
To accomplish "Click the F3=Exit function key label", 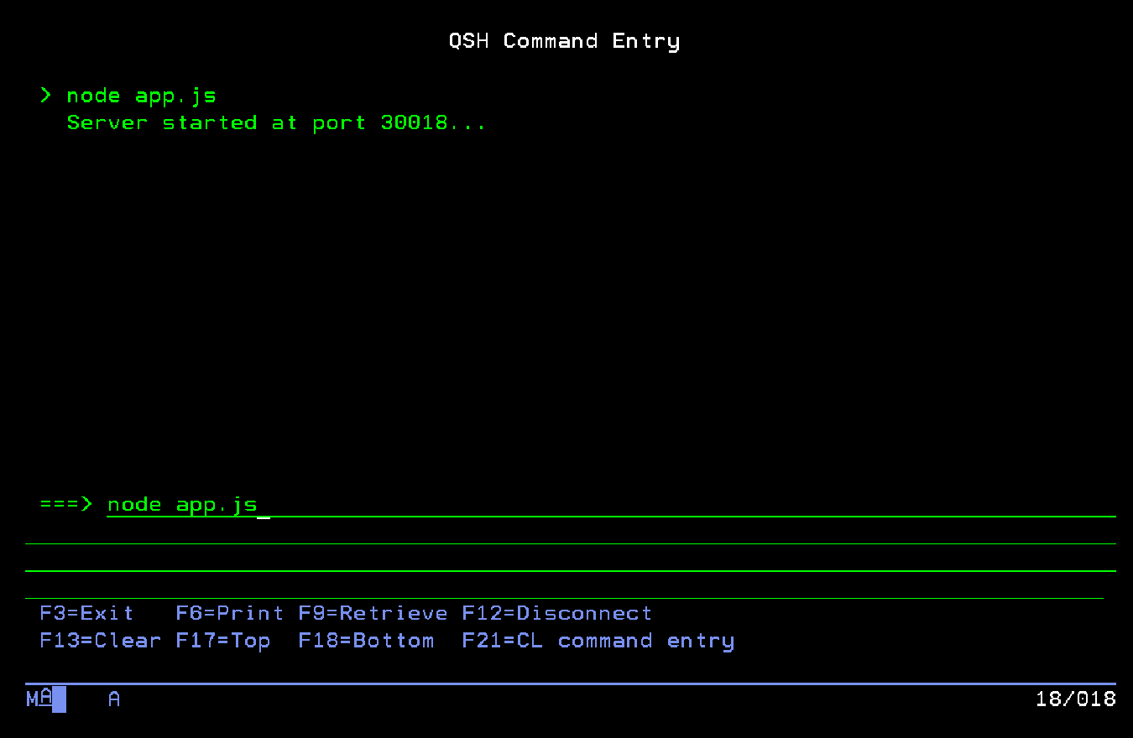I will [x=86, y=614].
